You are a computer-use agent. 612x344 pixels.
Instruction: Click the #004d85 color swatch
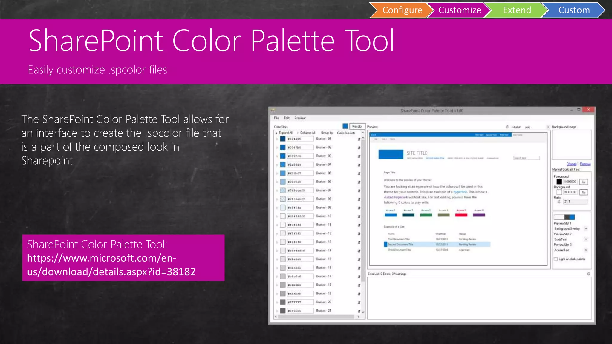pos(283,139)
